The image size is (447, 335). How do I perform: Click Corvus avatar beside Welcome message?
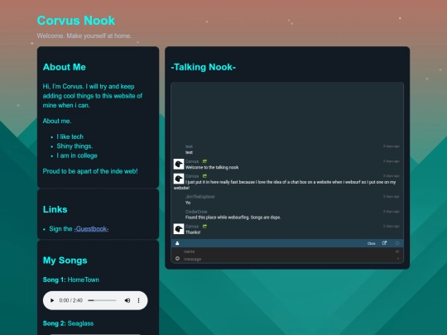click(x=179, y=164)
